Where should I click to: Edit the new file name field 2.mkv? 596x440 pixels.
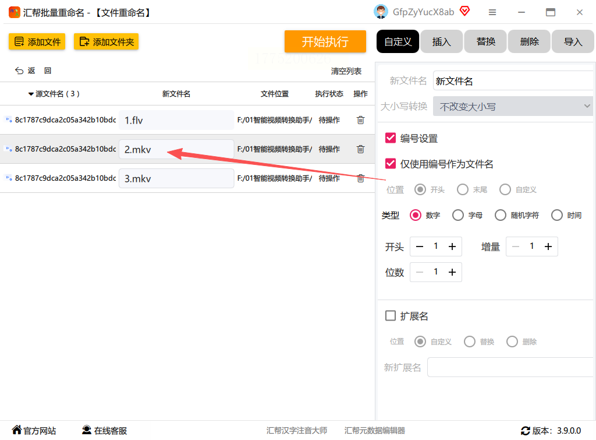pos(176,149)
